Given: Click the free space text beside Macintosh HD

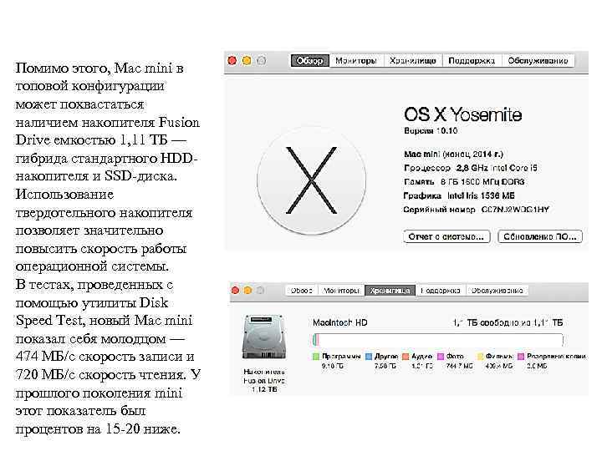Looking at the screenshot, I should click(508, 323).
